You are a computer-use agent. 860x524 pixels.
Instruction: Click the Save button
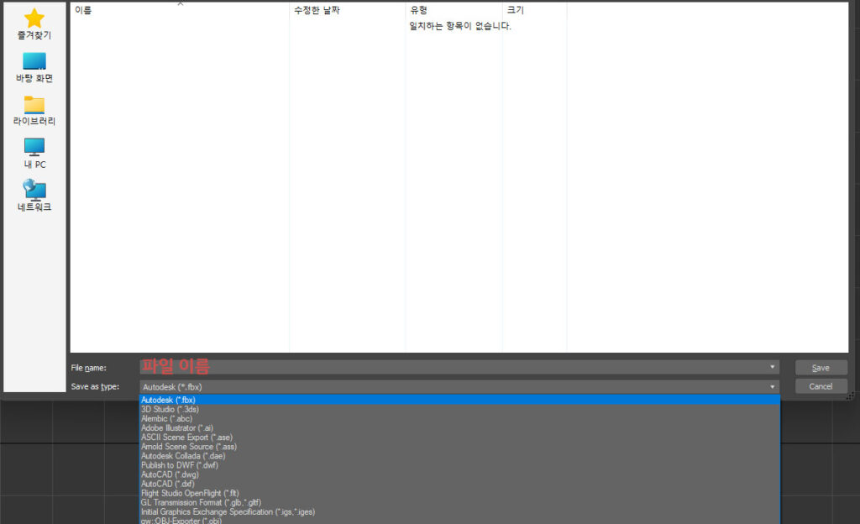click(821, 368)
